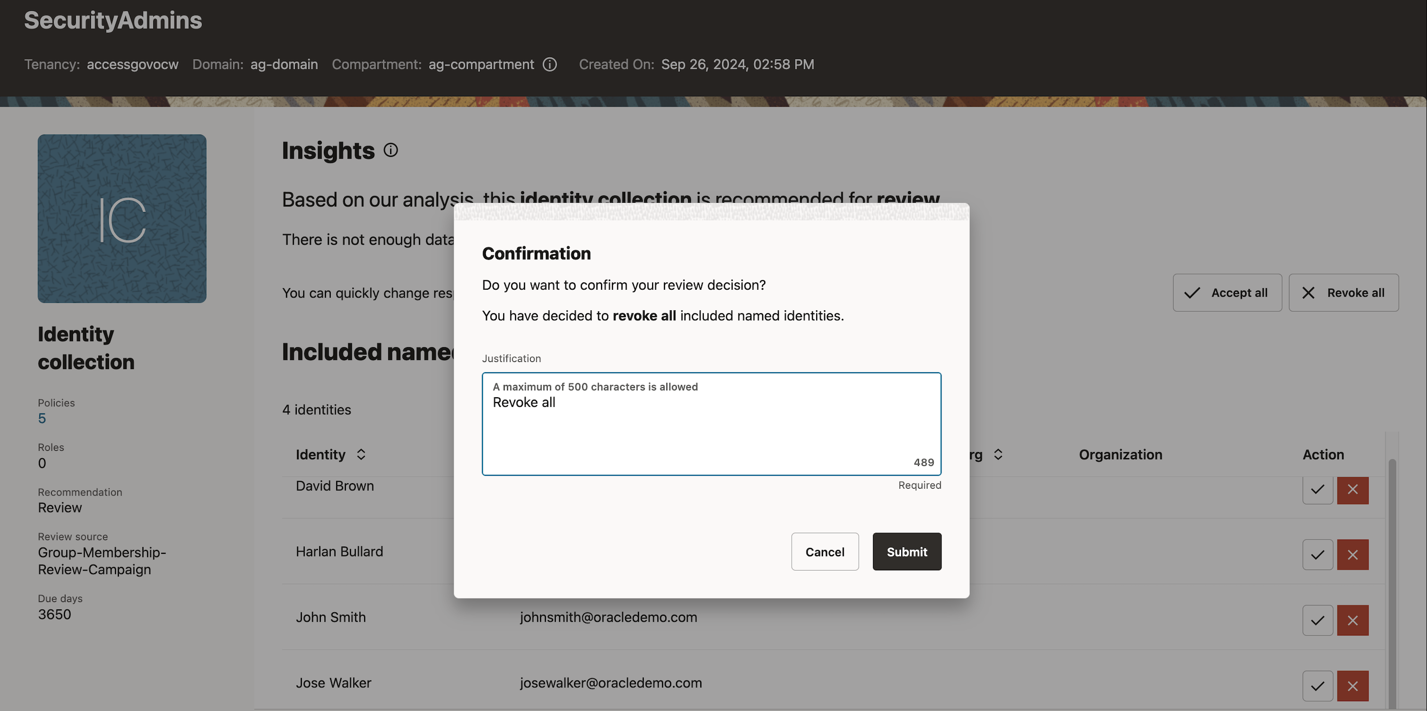Image resolution: width=1427 pixels, height=711 pixels.
Task: Accept Harlan Bullard's access with checkmark icon
Action: coord(1317,554)
